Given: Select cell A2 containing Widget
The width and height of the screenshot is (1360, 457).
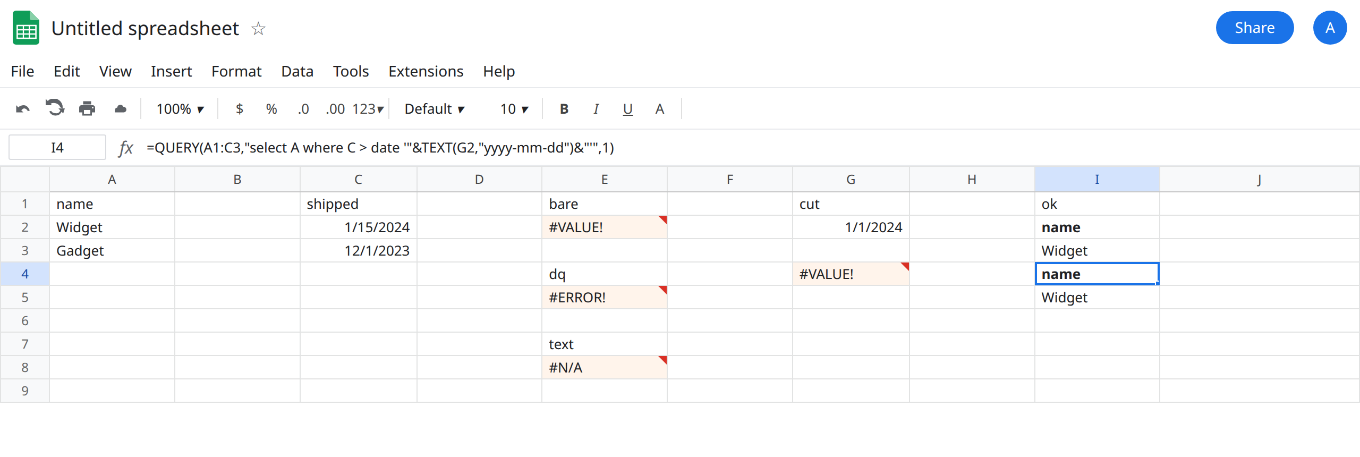Looking at the screenshot, I should [x=112, y=227].
